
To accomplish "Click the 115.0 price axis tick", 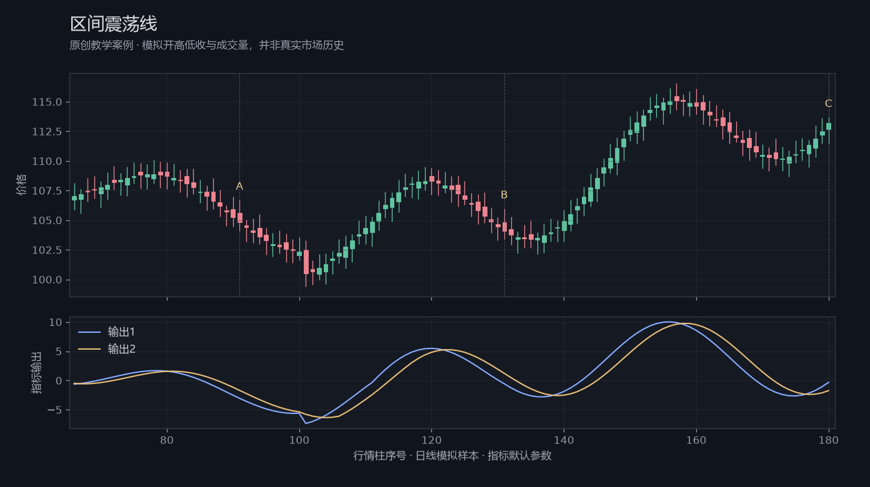I will (47, 102).
